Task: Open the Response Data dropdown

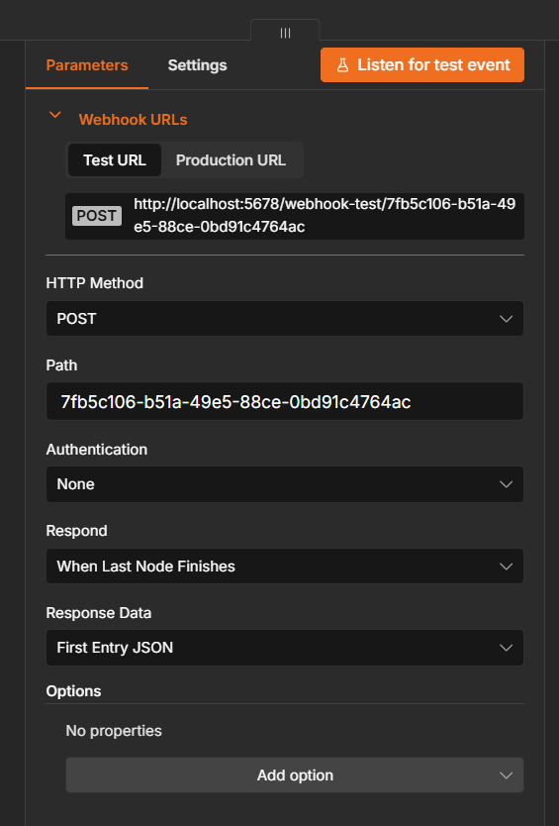Action: pos(285,648)
